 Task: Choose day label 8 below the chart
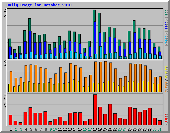click(x=46, y=129)
